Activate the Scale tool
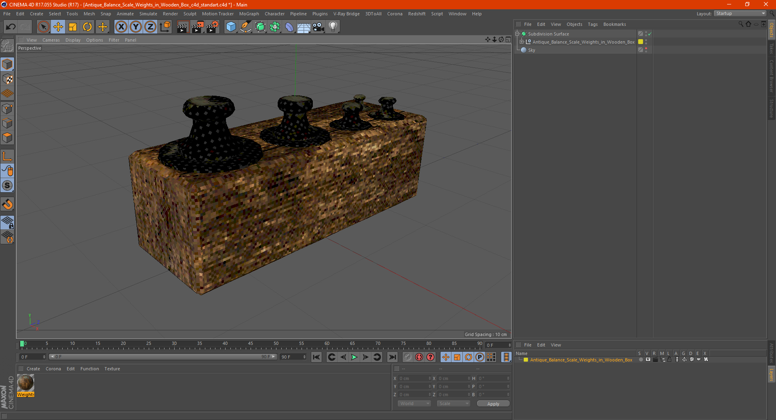 coord(73,27)
